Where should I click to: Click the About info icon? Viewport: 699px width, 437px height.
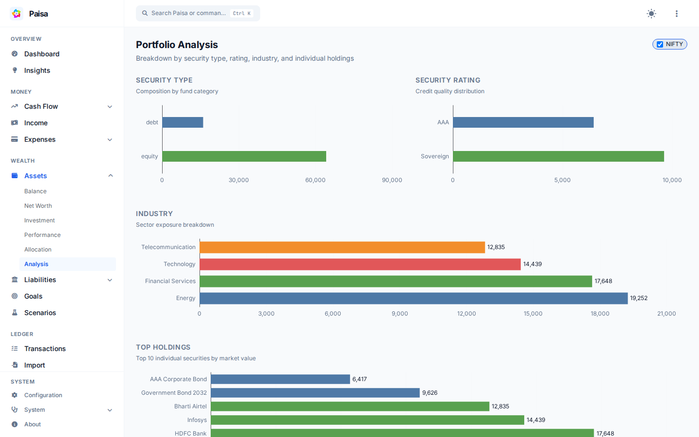(15, 424)
